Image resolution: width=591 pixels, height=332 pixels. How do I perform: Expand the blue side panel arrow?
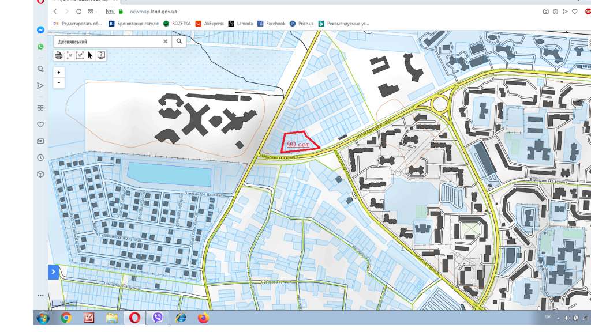click(x=54, y=272)
